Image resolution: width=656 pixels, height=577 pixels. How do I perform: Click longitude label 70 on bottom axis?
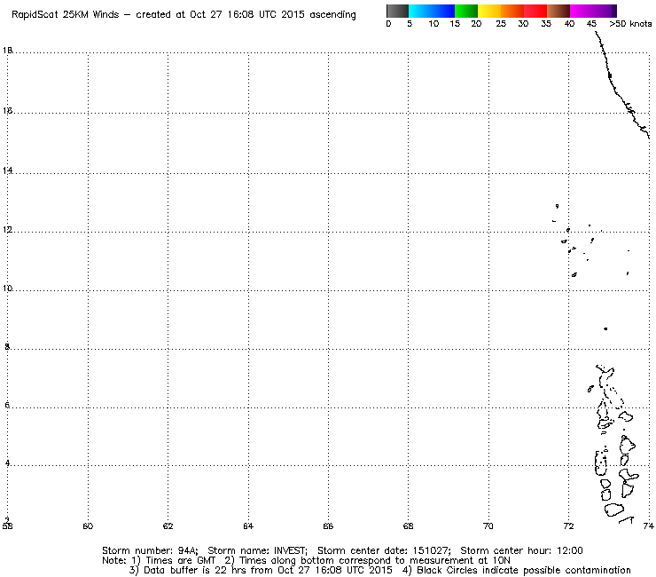coord(488,526)
